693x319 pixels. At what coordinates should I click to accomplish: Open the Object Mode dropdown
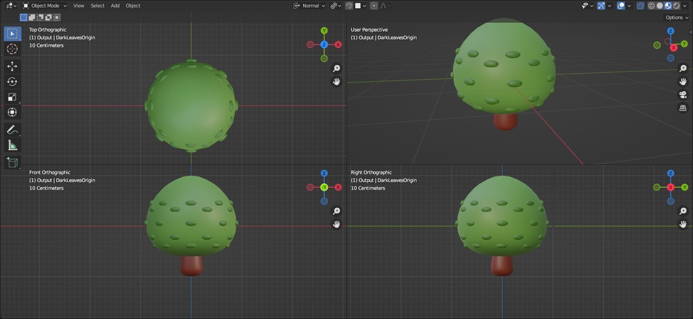click(44, 5)
